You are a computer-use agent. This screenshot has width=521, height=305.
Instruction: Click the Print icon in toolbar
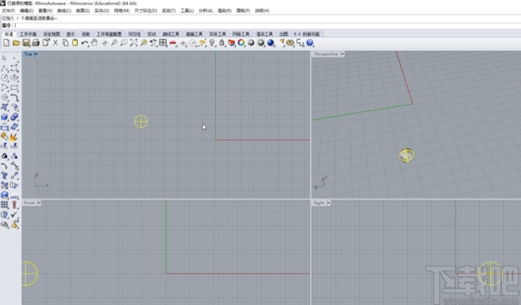point(36,43)
